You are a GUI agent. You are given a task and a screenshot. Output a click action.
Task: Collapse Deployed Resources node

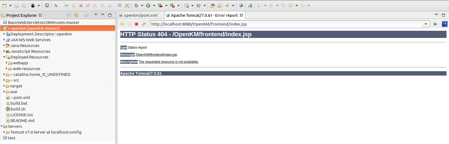[4, 57]
